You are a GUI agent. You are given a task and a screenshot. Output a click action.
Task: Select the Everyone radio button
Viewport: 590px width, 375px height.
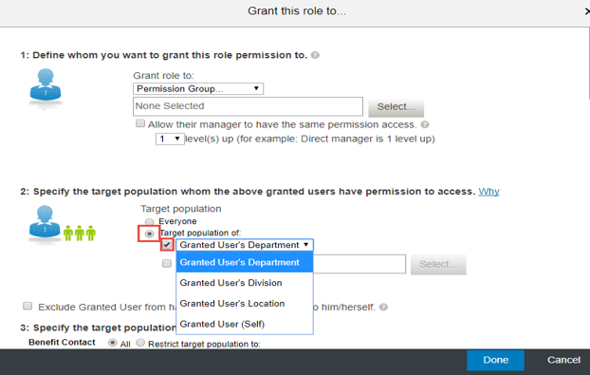point(149,222)
